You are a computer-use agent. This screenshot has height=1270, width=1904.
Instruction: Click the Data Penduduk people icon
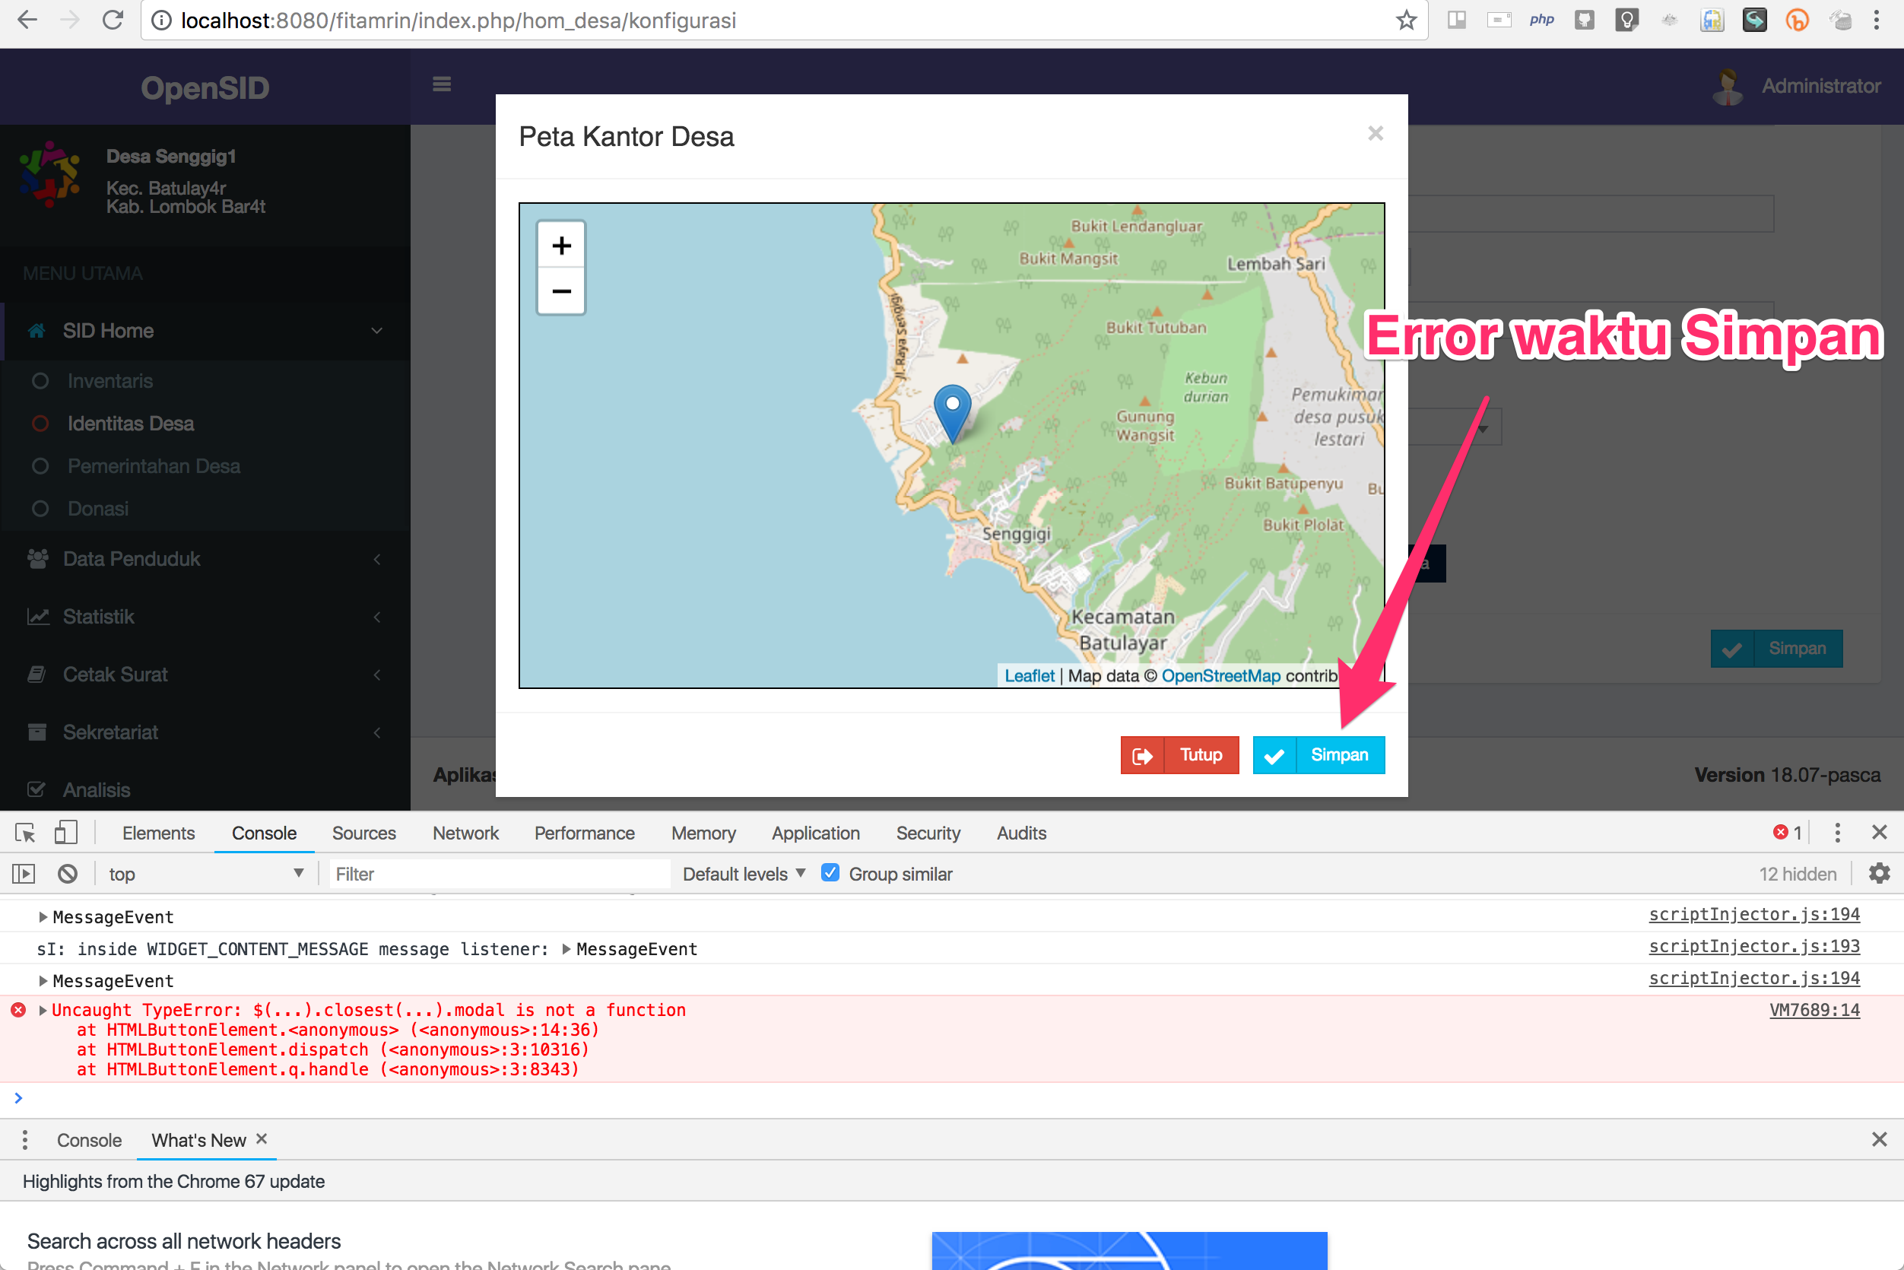coord(37,558)
